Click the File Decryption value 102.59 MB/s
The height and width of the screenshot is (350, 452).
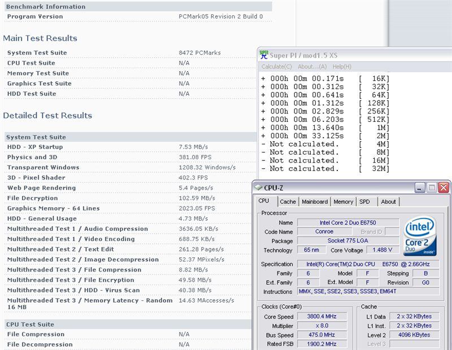tap(197, 198)
